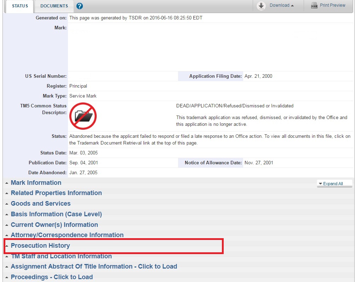Expand Current Owner(s) Information section

click(55, 225)
